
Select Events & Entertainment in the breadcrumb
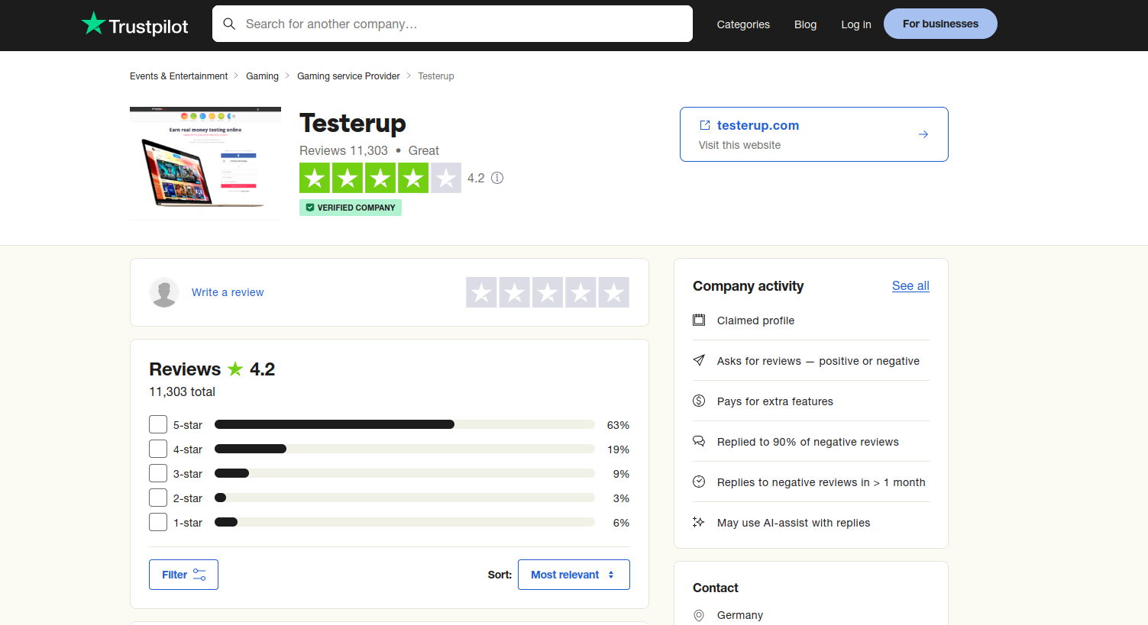click(x=178, y=76)
